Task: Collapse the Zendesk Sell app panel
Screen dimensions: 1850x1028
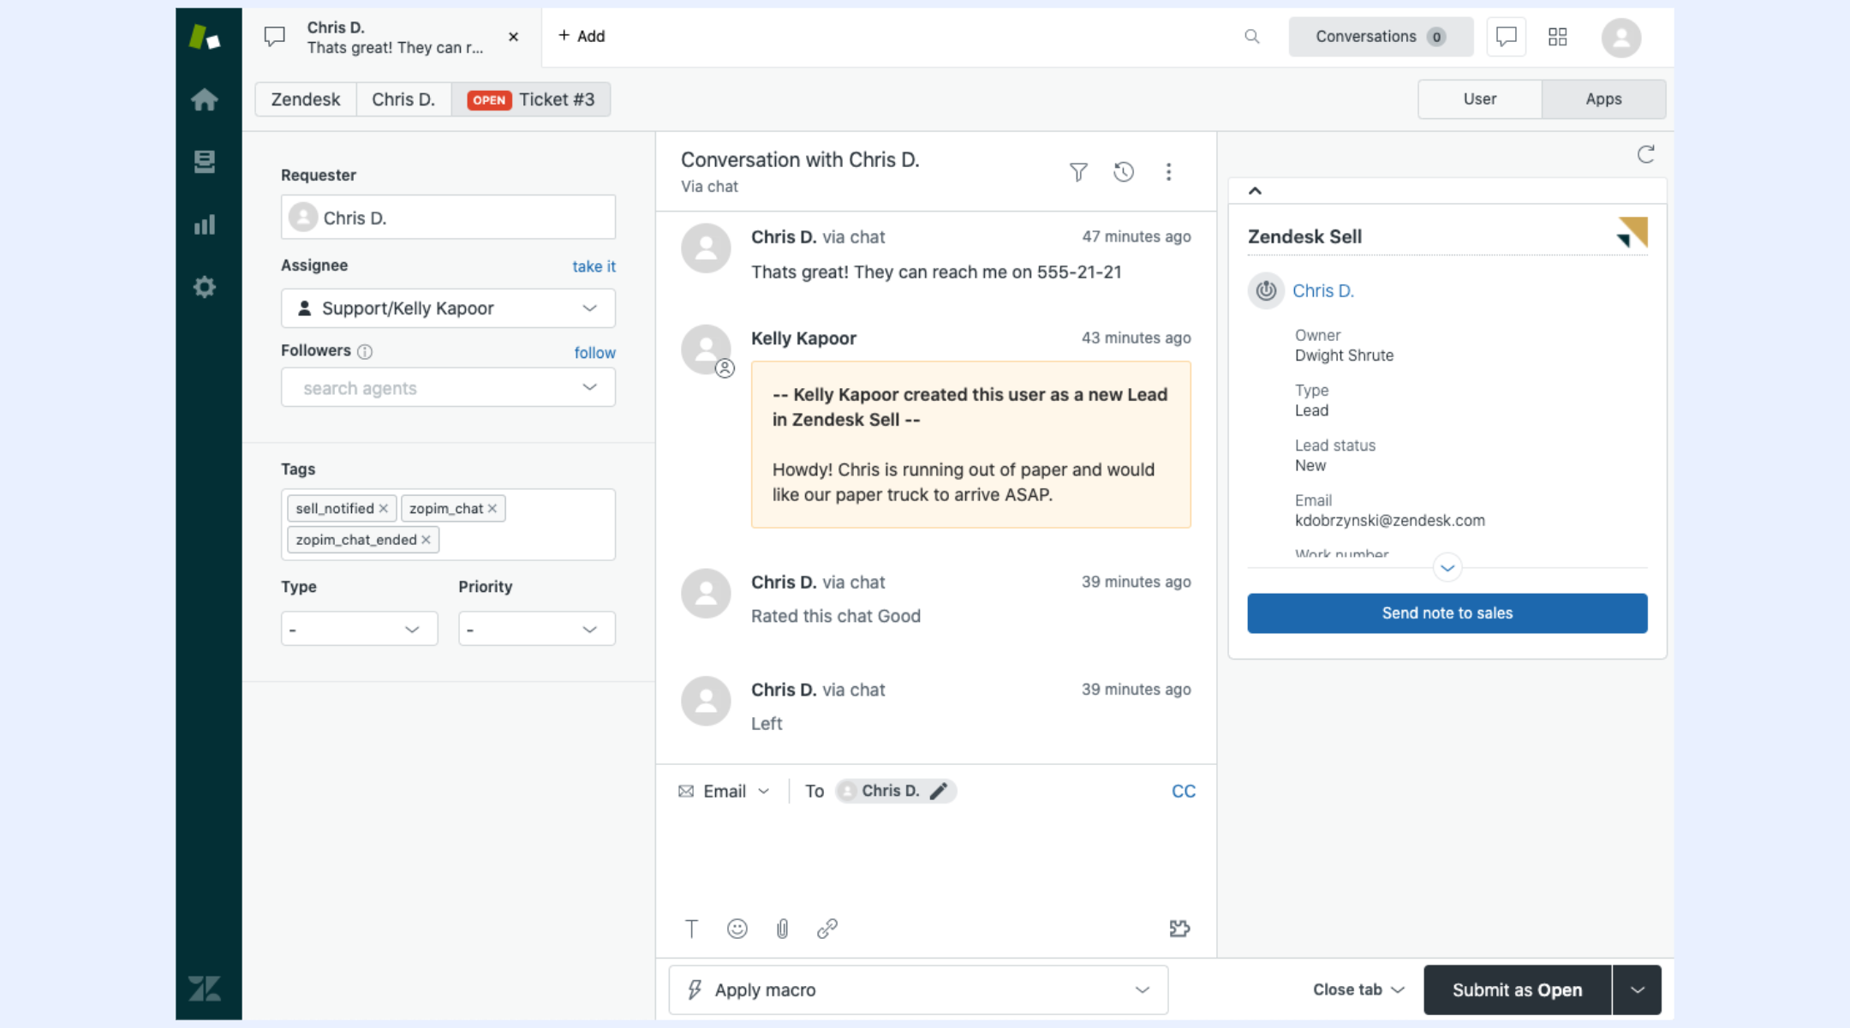Action: pos(1255,191)
